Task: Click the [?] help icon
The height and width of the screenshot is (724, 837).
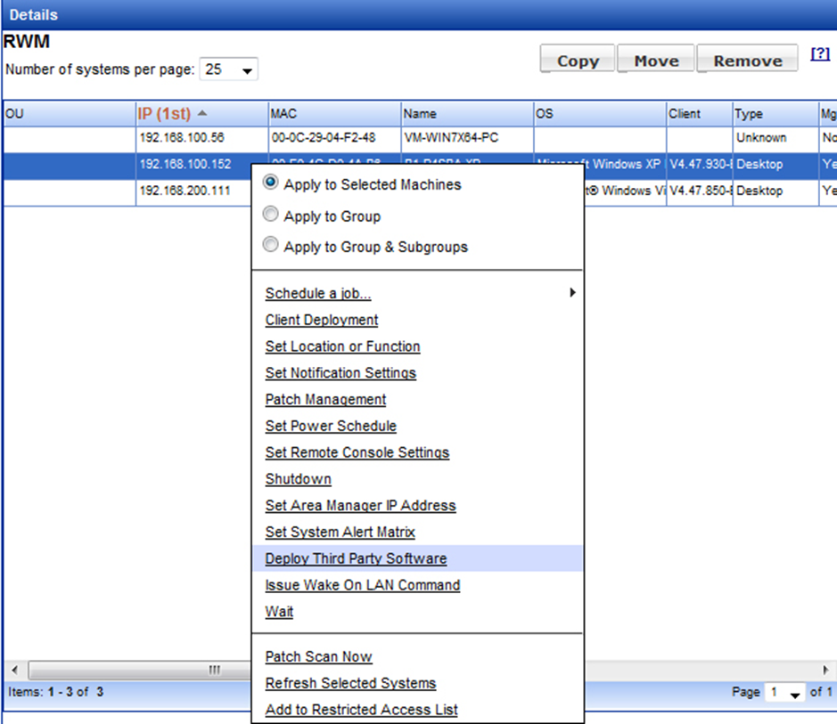Action: click(x=819, y=54)
